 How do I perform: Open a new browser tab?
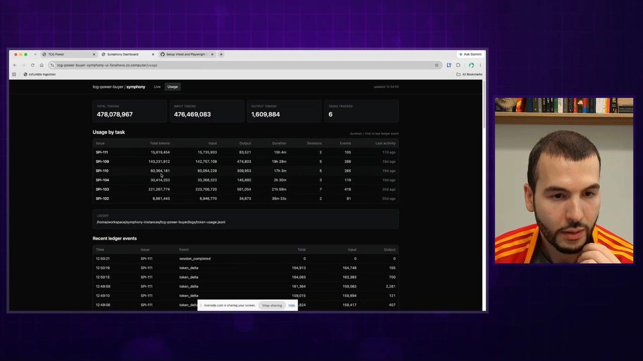click(x=221, y=54)
